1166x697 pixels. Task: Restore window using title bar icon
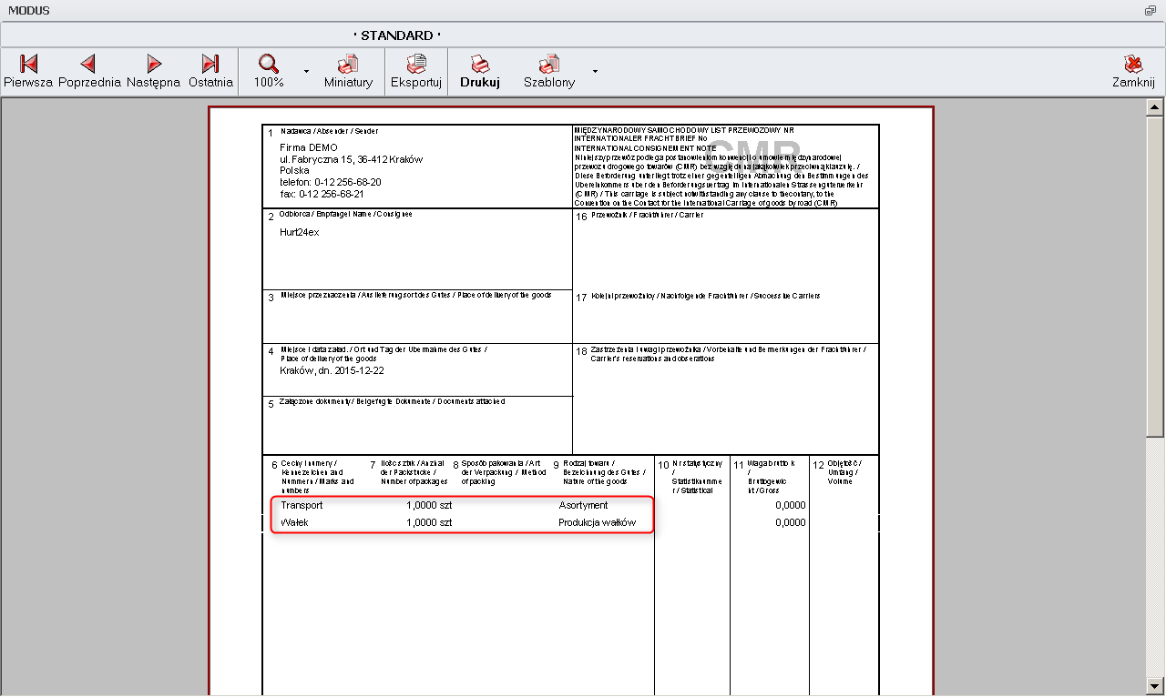tap(1150, 11)
